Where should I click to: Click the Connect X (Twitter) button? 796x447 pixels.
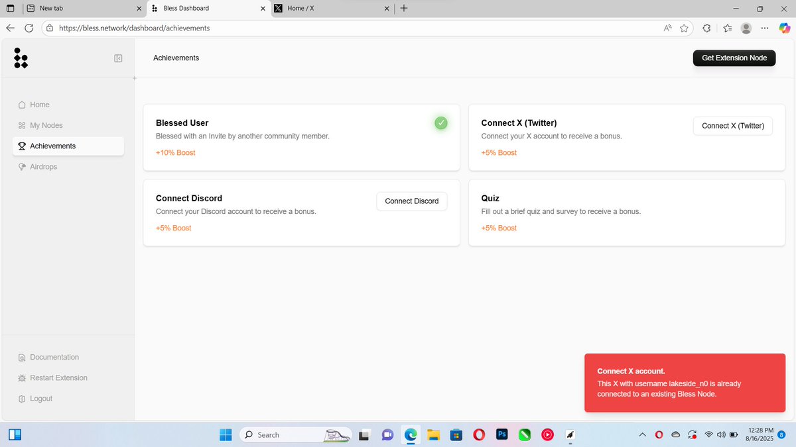point(733,126)
